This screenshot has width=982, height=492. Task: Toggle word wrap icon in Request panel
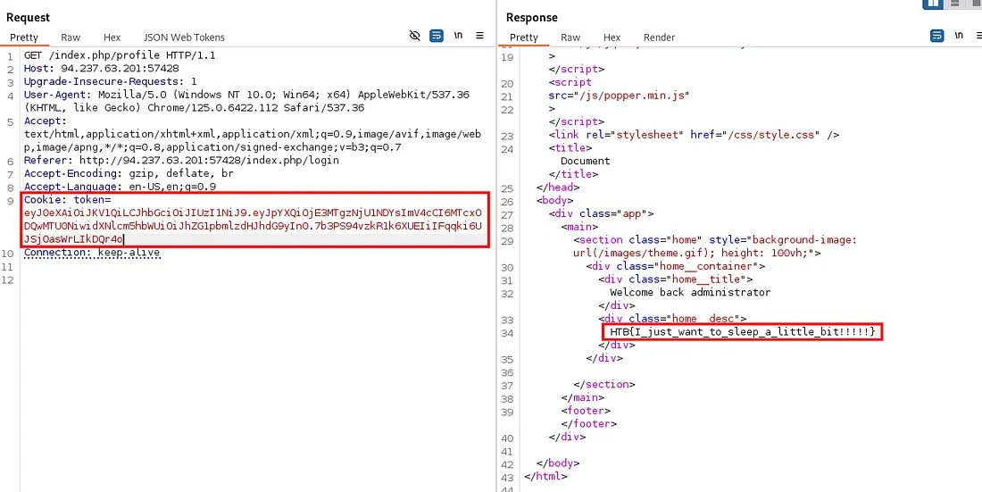coord(437,36)
